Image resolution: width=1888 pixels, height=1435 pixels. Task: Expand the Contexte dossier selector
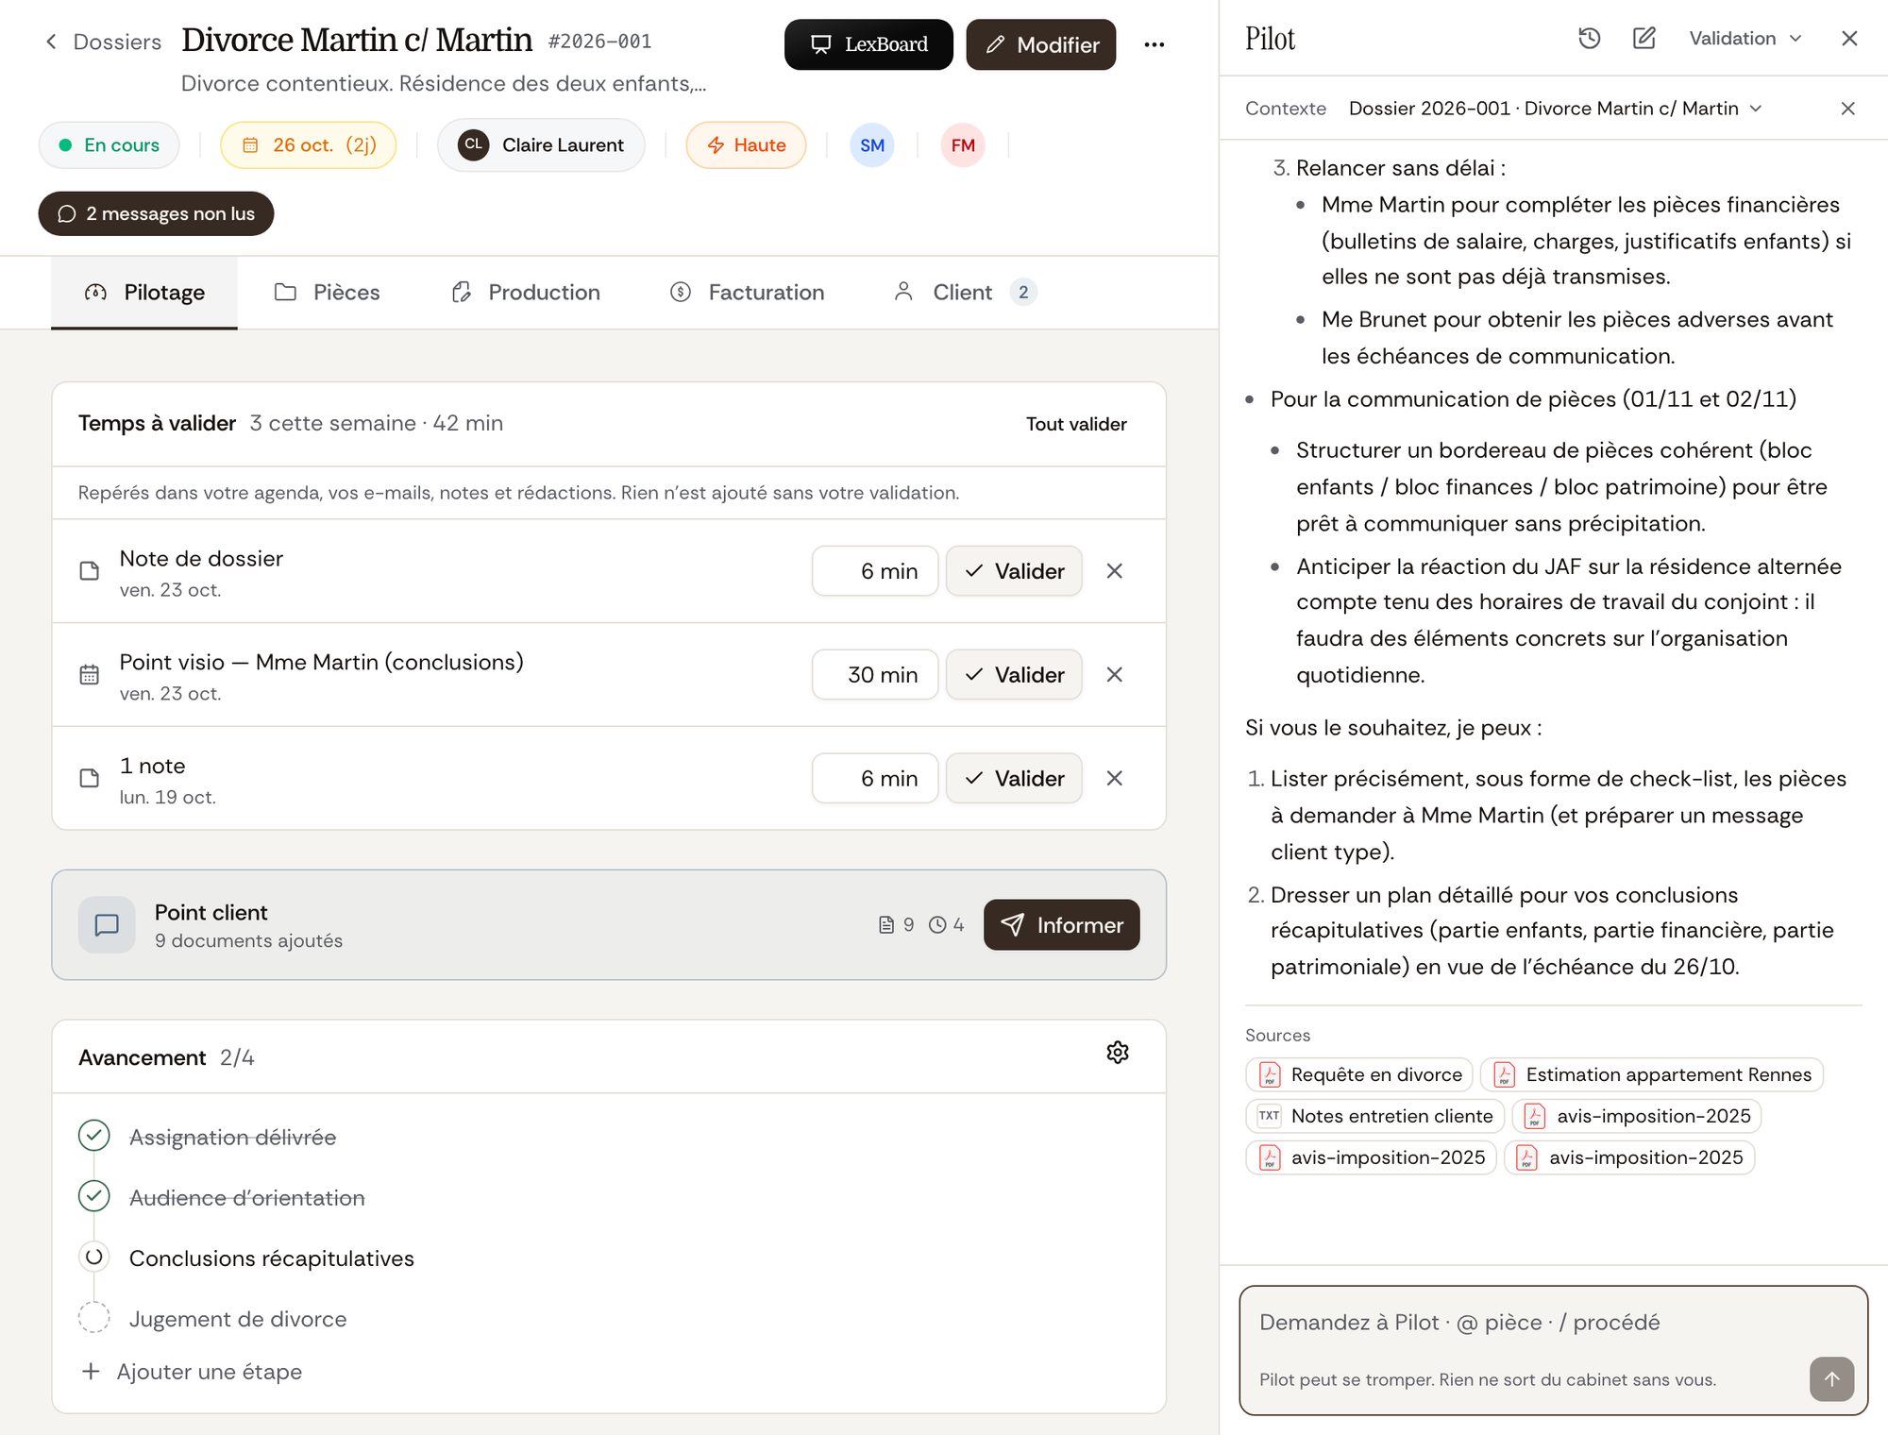[x=1555, y=109]
